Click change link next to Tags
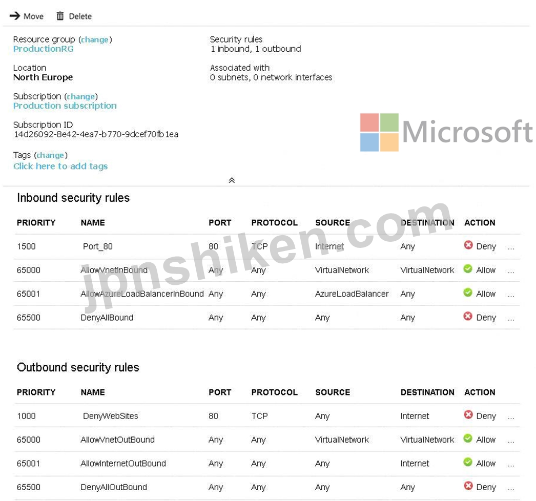Image resolution: width=536 pixels, height=501 pixels. pyautogui.click(x=50, y=155)
